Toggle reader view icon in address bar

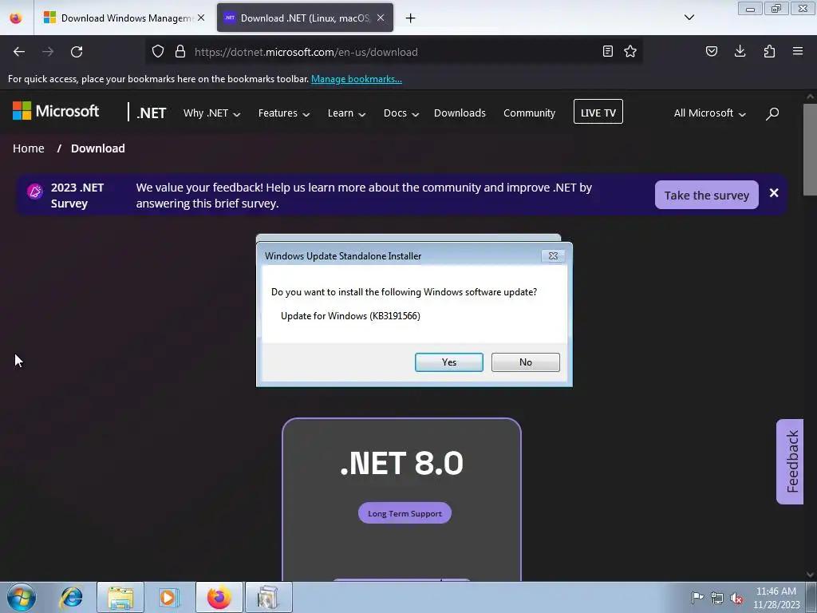[607, 51]
